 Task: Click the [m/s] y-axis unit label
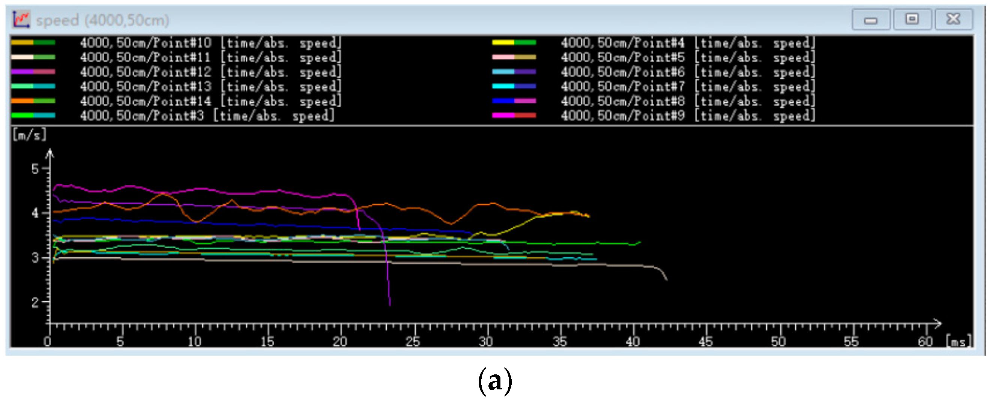(29, 135)
